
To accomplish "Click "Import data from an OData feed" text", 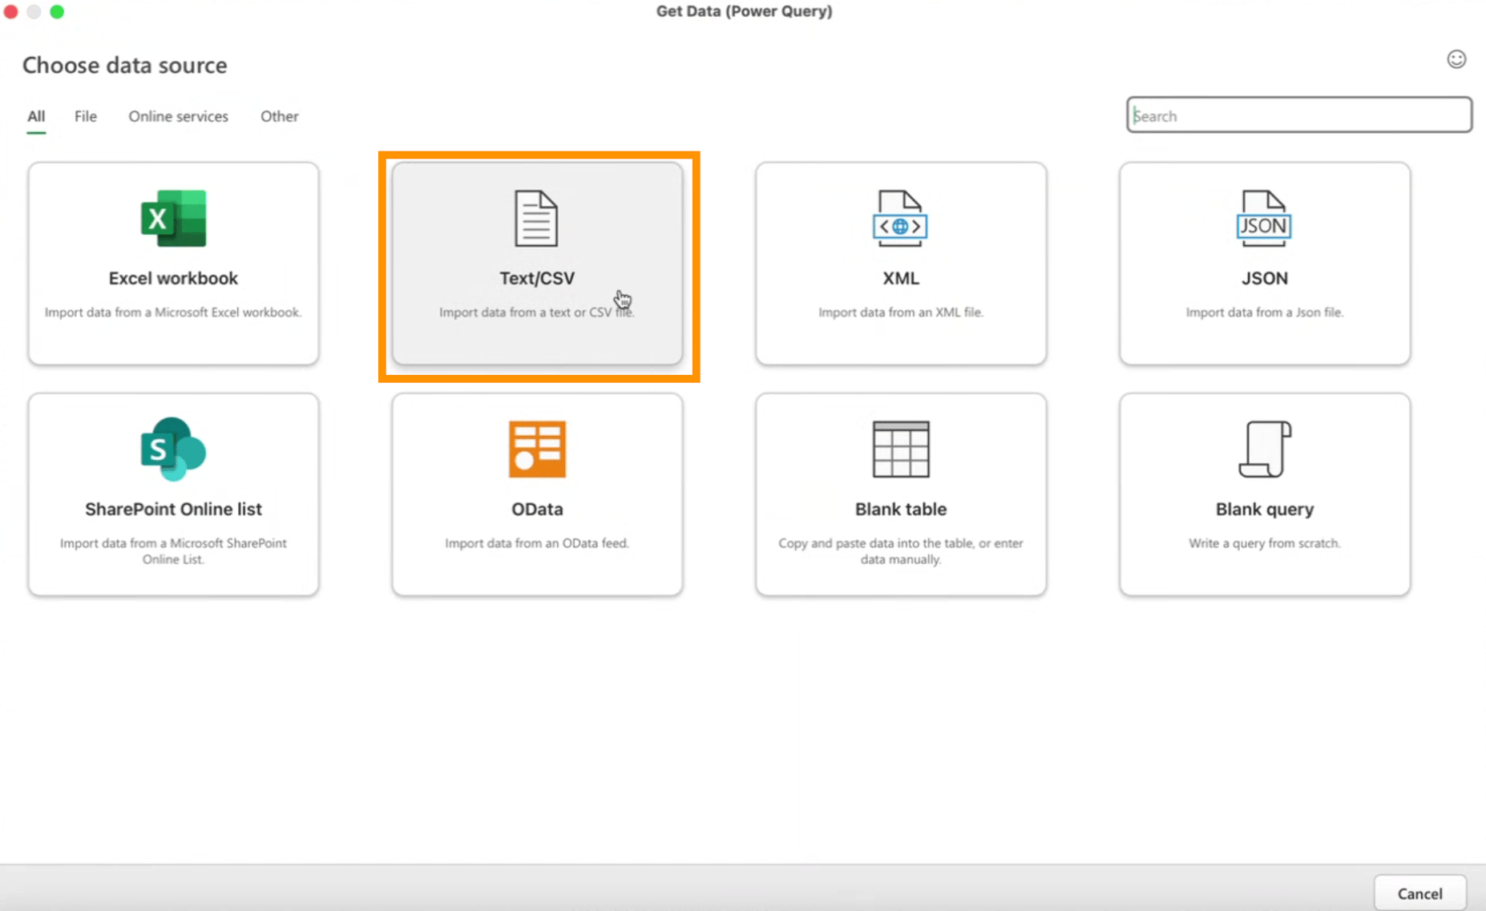I will point(537,543).
